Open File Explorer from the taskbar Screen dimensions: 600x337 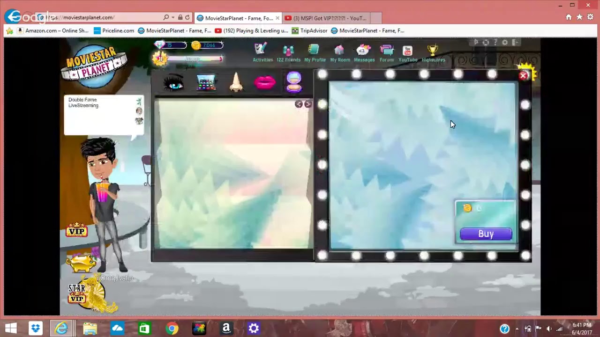pyautogui.click(x=90, y=329)
